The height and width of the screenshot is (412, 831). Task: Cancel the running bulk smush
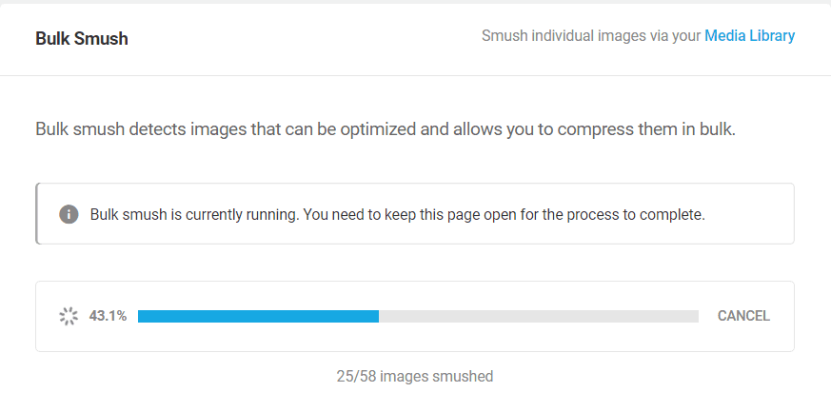coord(743,316)
